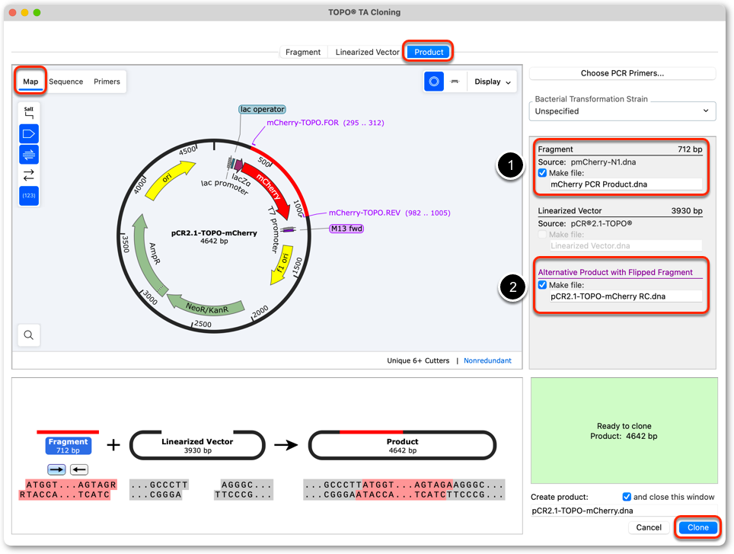
Task: Click the lacZα feature label
Action: [x=241, y=181]
